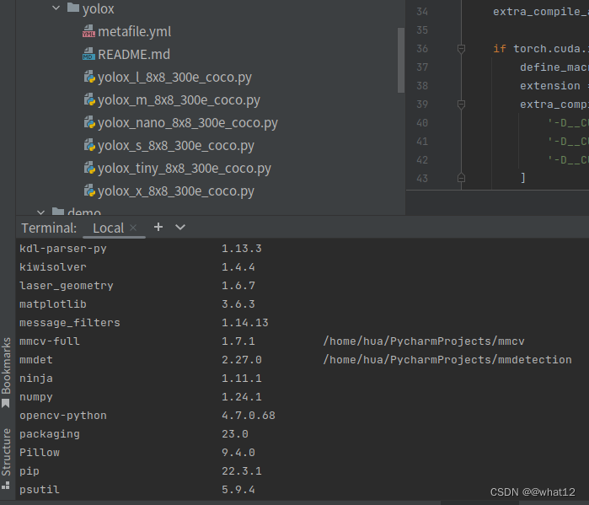589x505 pixels.
Task: Click the opencv-python version 4.7.0.68
Action: point(249,415)
